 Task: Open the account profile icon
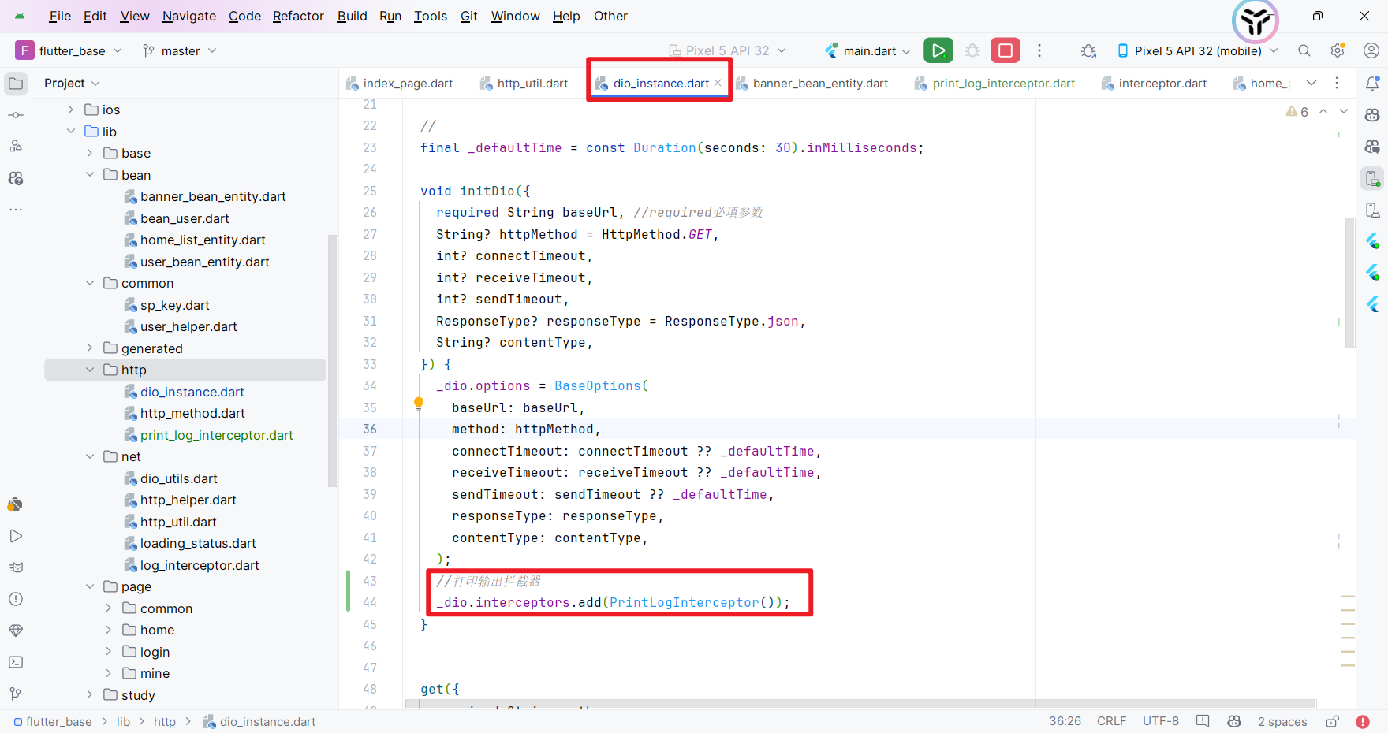pos(1371,50)
